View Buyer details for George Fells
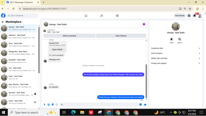 pyautogui.click(x=57, y=49)
